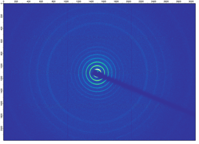
Task: Click the 1800 tick on the vertical axis
Action: tap(2, 116)
